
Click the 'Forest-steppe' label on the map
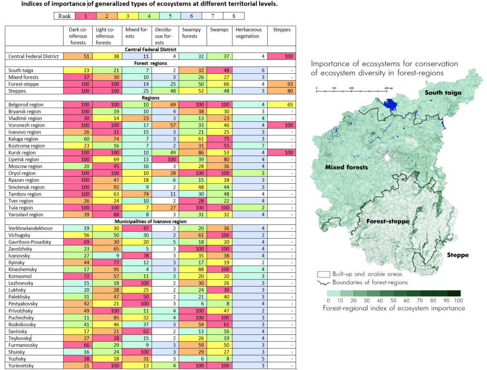388,221
